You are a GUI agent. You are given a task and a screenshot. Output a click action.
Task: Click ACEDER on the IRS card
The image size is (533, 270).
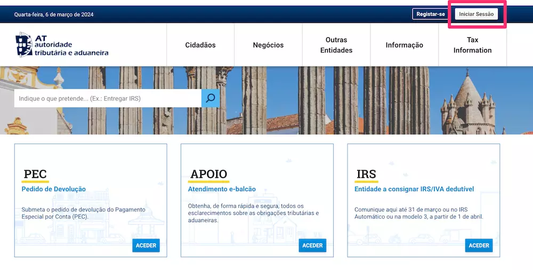tap(479, 245)
